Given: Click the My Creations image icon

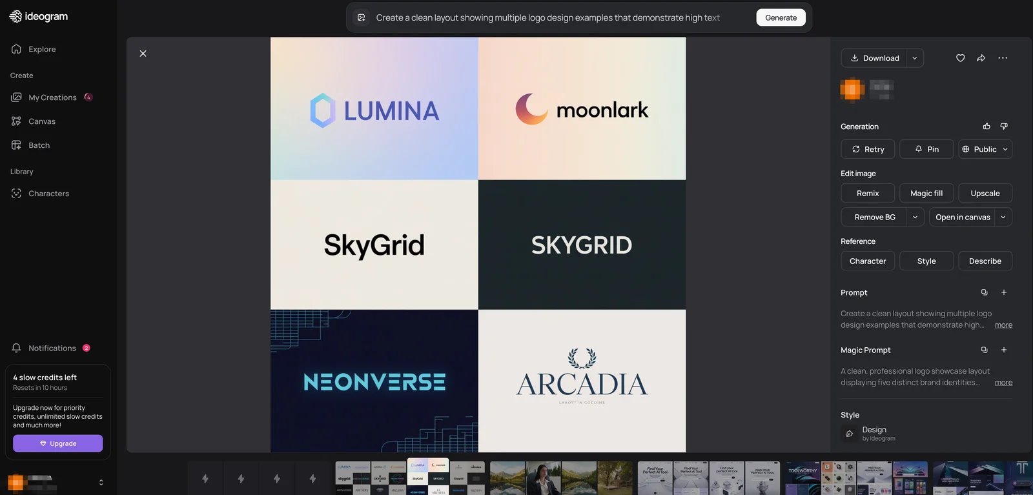Looking at the screenshot, I should pyautogui.click(x=16, y=97).
